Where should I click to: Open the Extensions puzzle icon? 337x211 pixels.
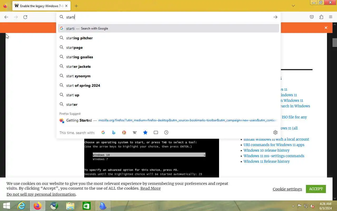pyautogui.click(x=321, y=17)
